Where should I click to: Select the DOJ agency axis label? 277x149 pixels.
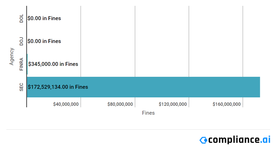pos(21,41)
